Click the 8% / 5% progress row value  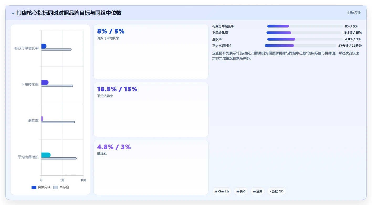(351, 26)
